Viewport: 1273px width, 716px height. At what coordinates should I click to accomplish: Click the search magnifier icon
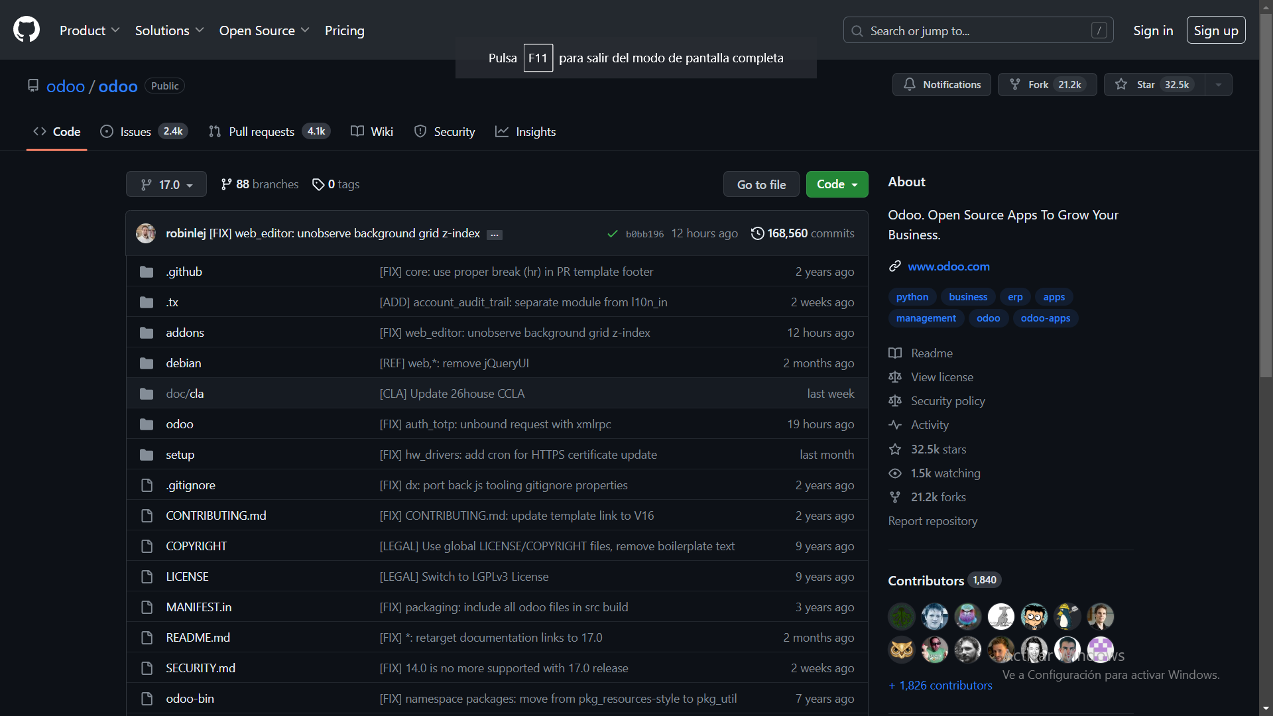click(x=857, y=31)
